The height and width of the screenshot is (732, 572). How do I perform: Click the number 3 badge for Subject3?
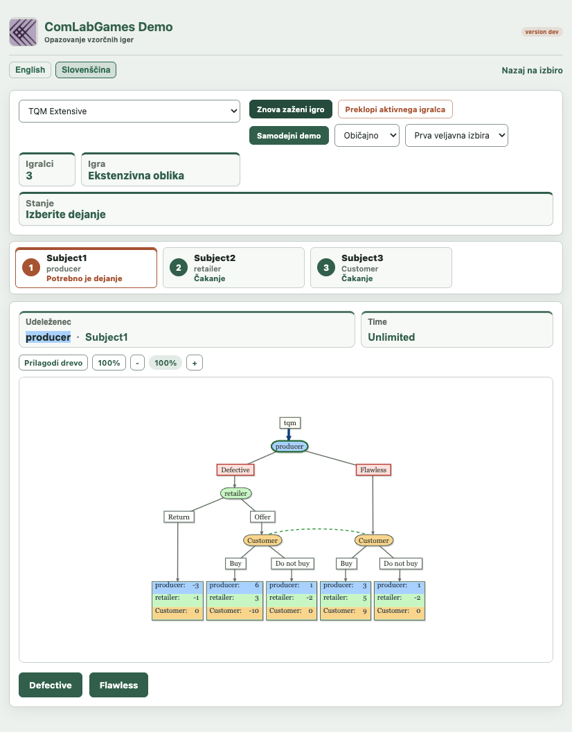326,267
